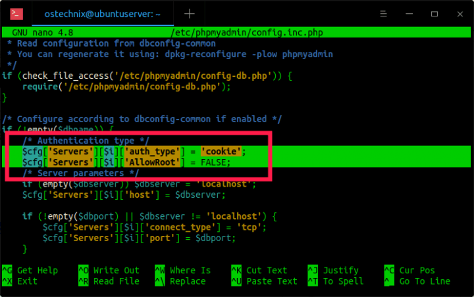Click the Where Is shortcut
Image resolution: width=474 pixels, height=297 pixels.
[x=190, y=270]
